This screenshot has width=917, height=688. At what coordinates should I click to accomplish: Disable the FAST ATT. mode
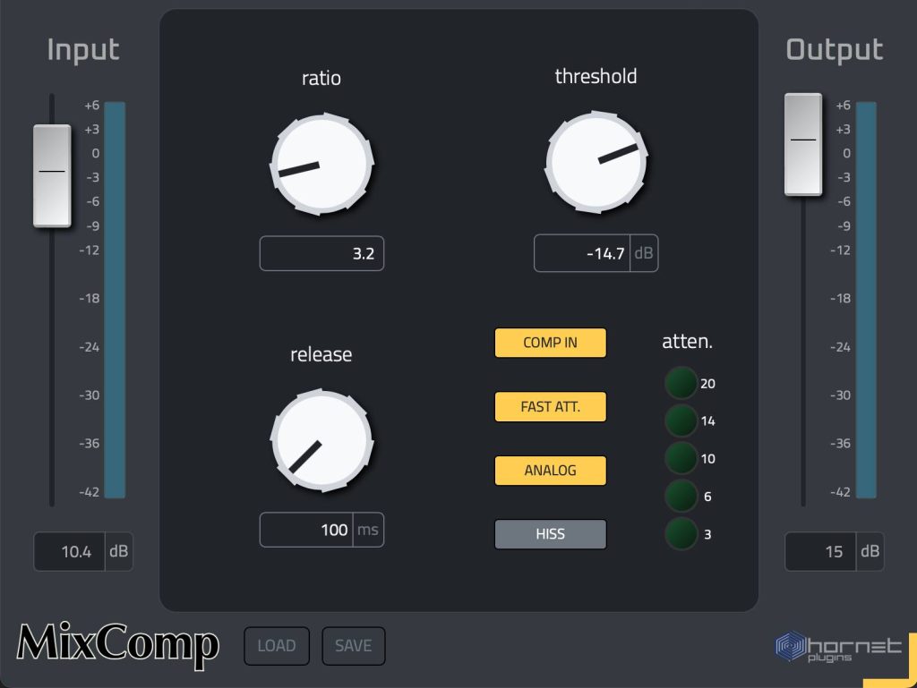click(x=550, y=407)
